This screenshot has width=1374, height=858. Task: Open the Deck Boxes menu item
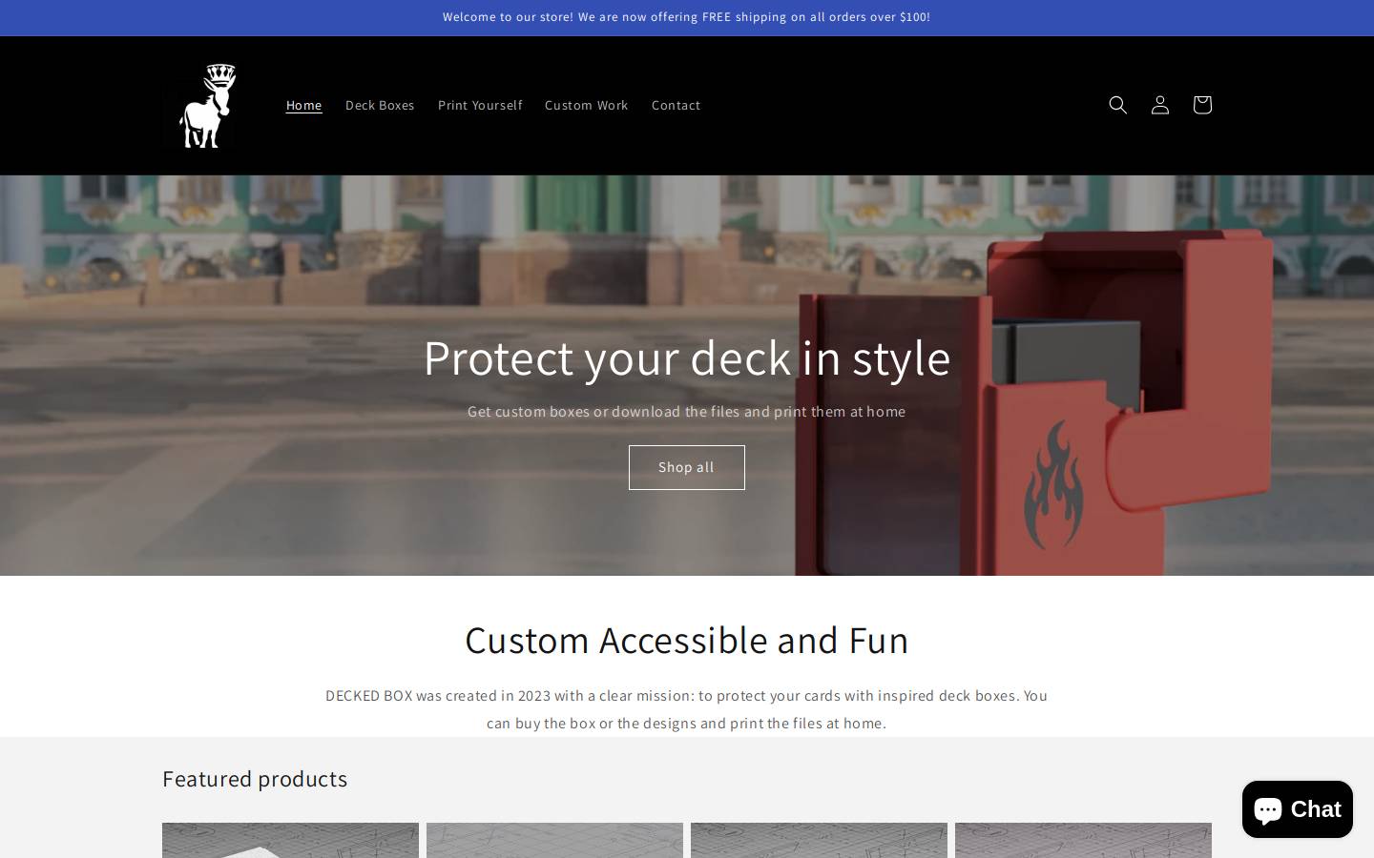380,105
